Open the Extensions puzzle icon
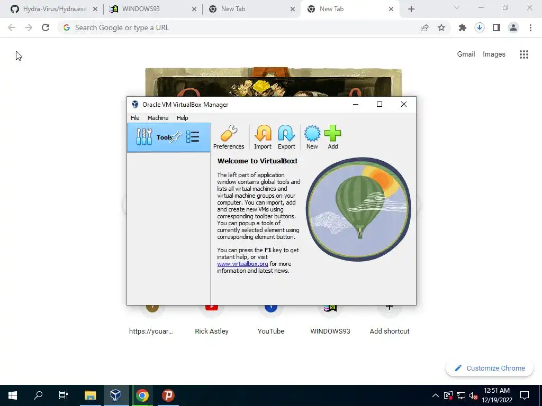The width and height of the screenshot is (542, 406). tap(462, 27)
